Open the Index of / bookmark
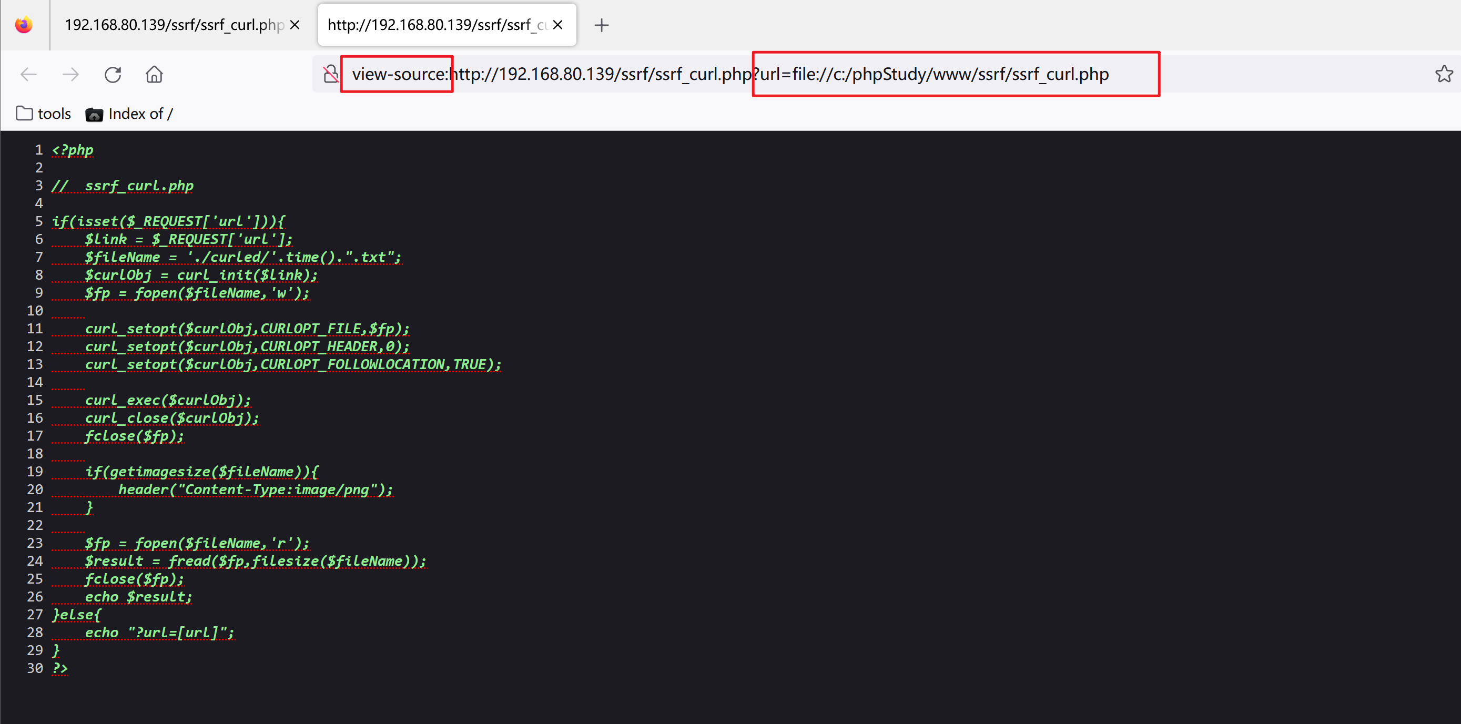The height and width of the screenshot is (724, 1461). coord(129,114)
